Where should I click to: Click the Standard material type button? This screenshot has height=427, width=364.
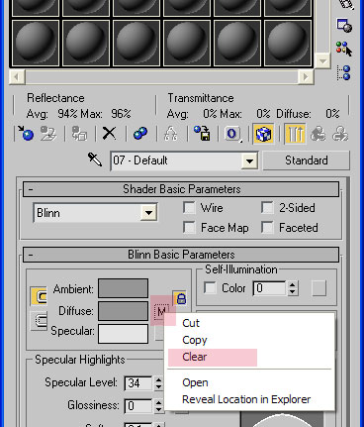pyautogui.click(x=306, y=160)
